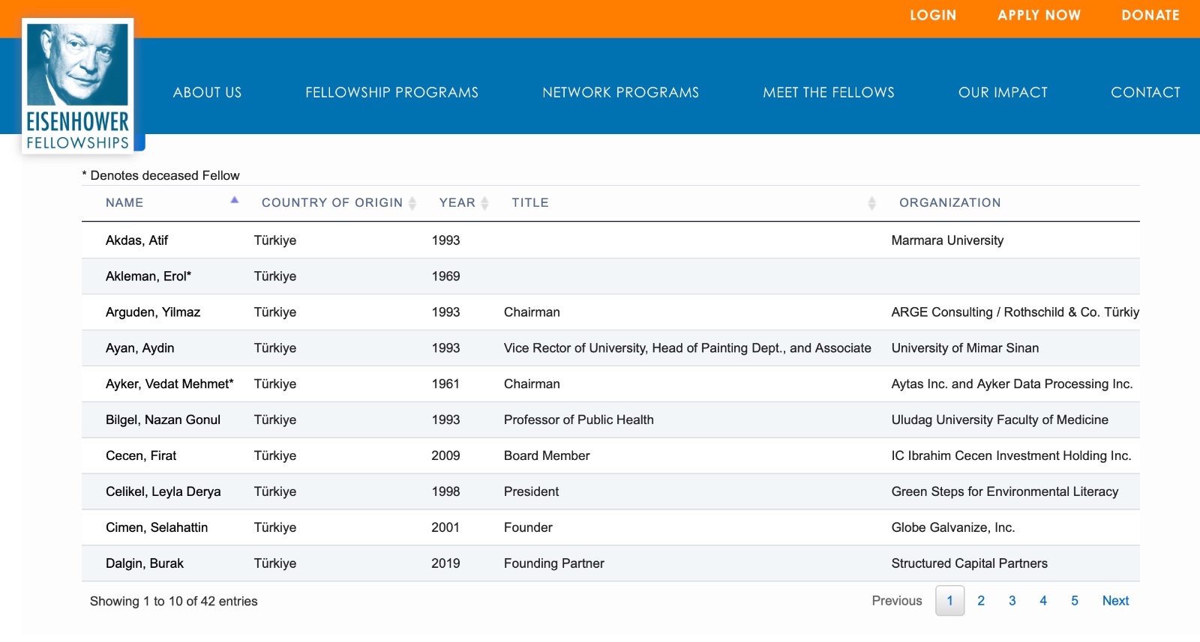The width and height of the screenshot is (1200, 642).
Task: Click the Apply Now link
Action: [x=1039, y=16]
